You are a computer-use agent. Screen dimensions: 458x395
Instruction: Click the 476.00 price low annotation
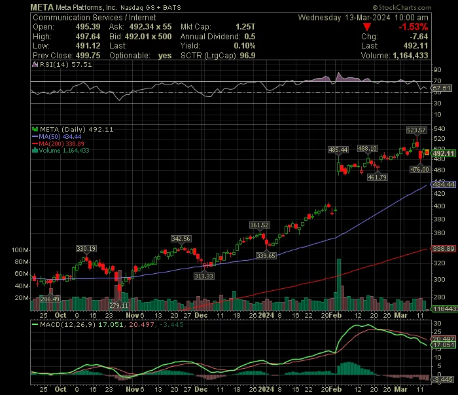[x=420, y=169]
